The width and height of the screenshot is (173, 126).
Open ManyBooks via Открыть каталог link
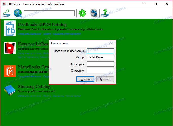click(x=30, y=76)
